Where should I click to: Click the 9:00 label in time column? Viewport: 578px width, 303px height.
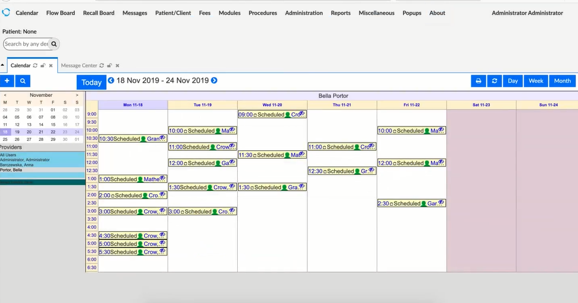(92, 114)
